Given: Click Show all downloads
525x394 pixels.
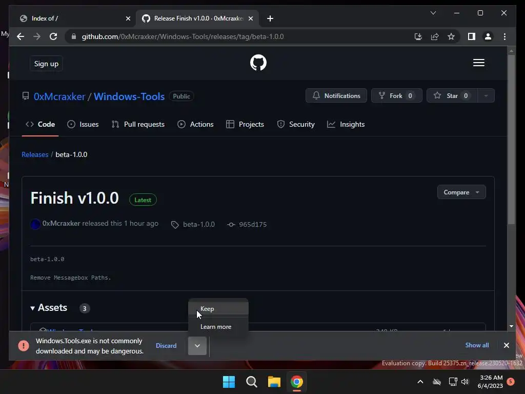Looking at the screenshot, I should [x=477, y=345].
